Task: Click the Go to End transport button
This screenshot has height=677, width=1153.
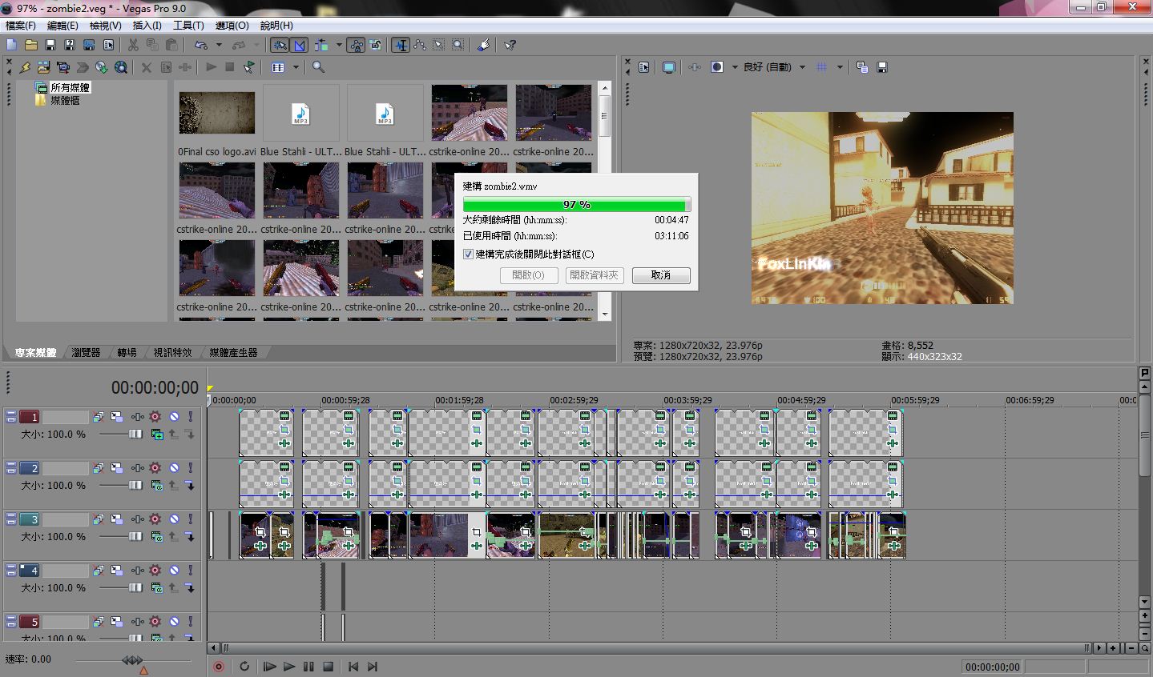Action: 373,667
